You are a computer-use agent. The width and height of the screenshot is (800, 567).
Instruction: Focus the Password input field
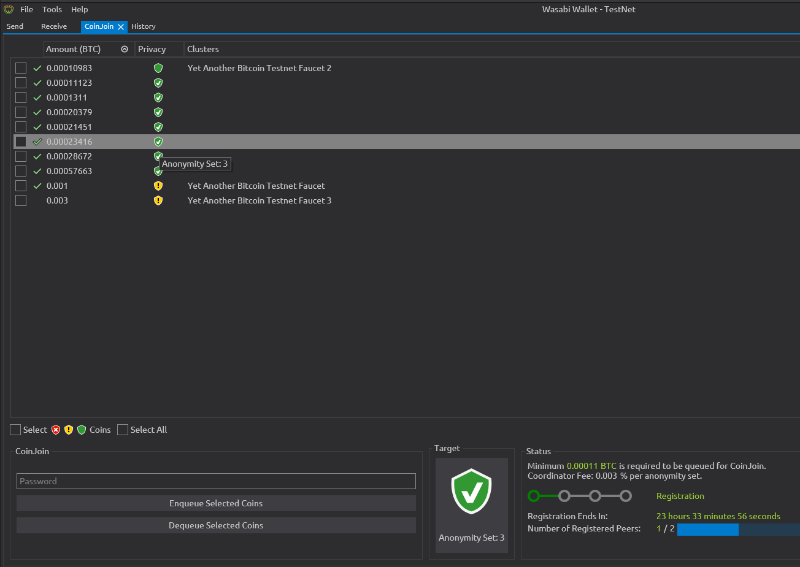tap(216, 481)
